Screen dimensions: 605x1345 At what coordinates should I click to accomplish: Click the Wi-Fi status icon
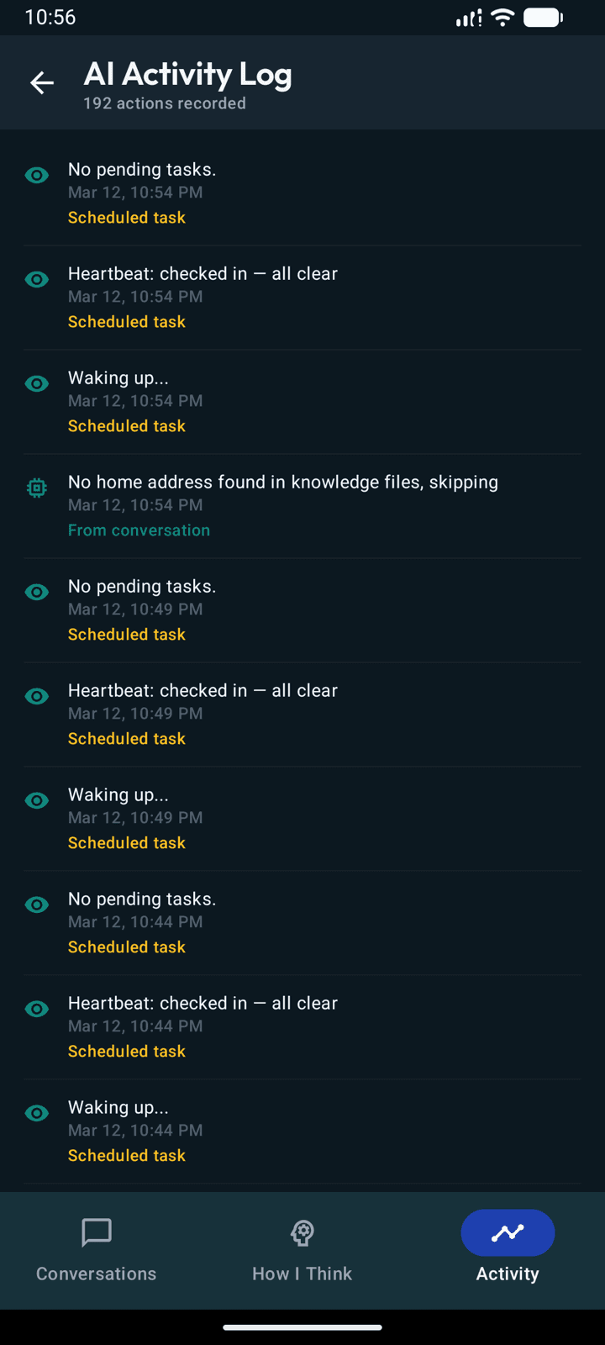[x=502, y=17]
